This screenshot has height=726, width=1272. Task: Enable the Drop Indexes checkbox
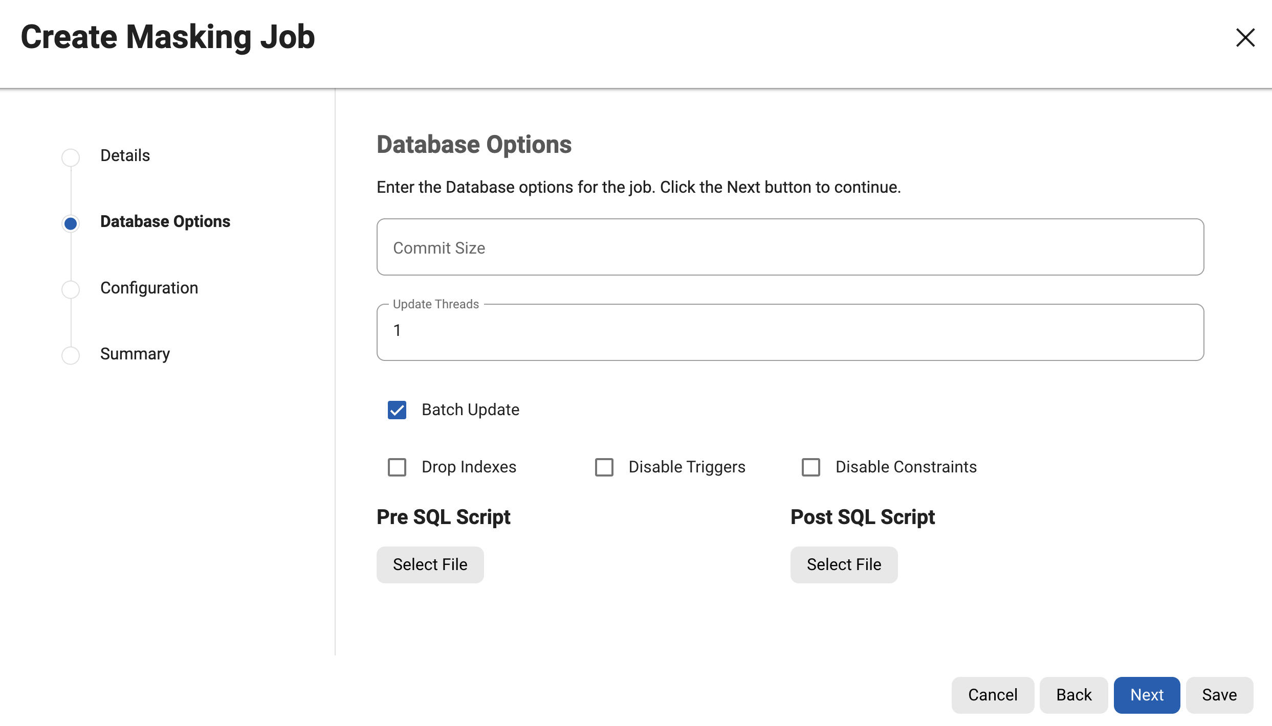[x=397, y=467]
